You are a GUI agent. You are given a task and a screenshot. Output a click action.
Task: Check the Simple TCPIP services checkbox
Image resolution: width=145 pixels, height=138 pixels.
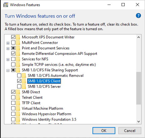pyautogui.click(x=13, y=64)
